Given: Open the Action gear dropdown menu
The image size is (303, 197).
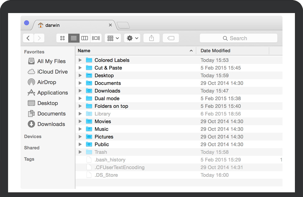Looking at the screenshot, I should point(132,38).
